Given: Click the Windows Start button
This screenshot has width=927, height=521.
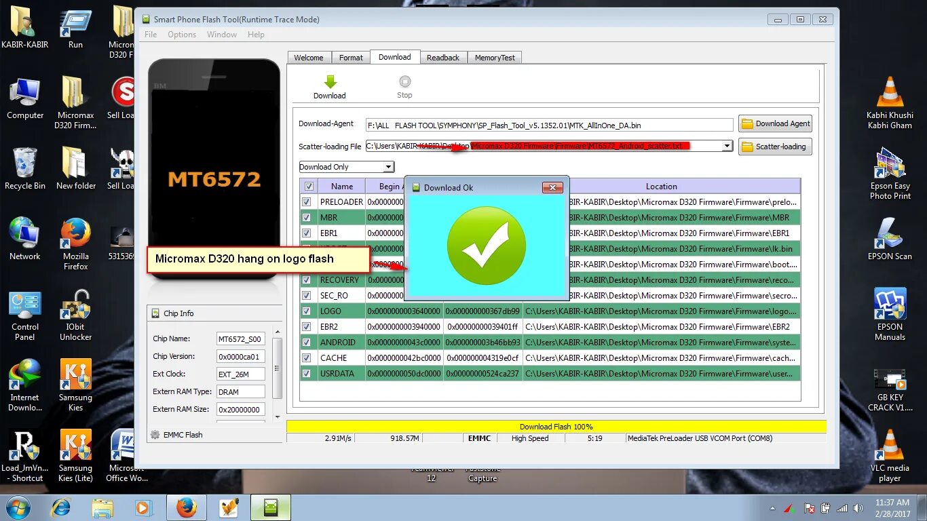Looking at the screenshot, I should tap(18, 507).
